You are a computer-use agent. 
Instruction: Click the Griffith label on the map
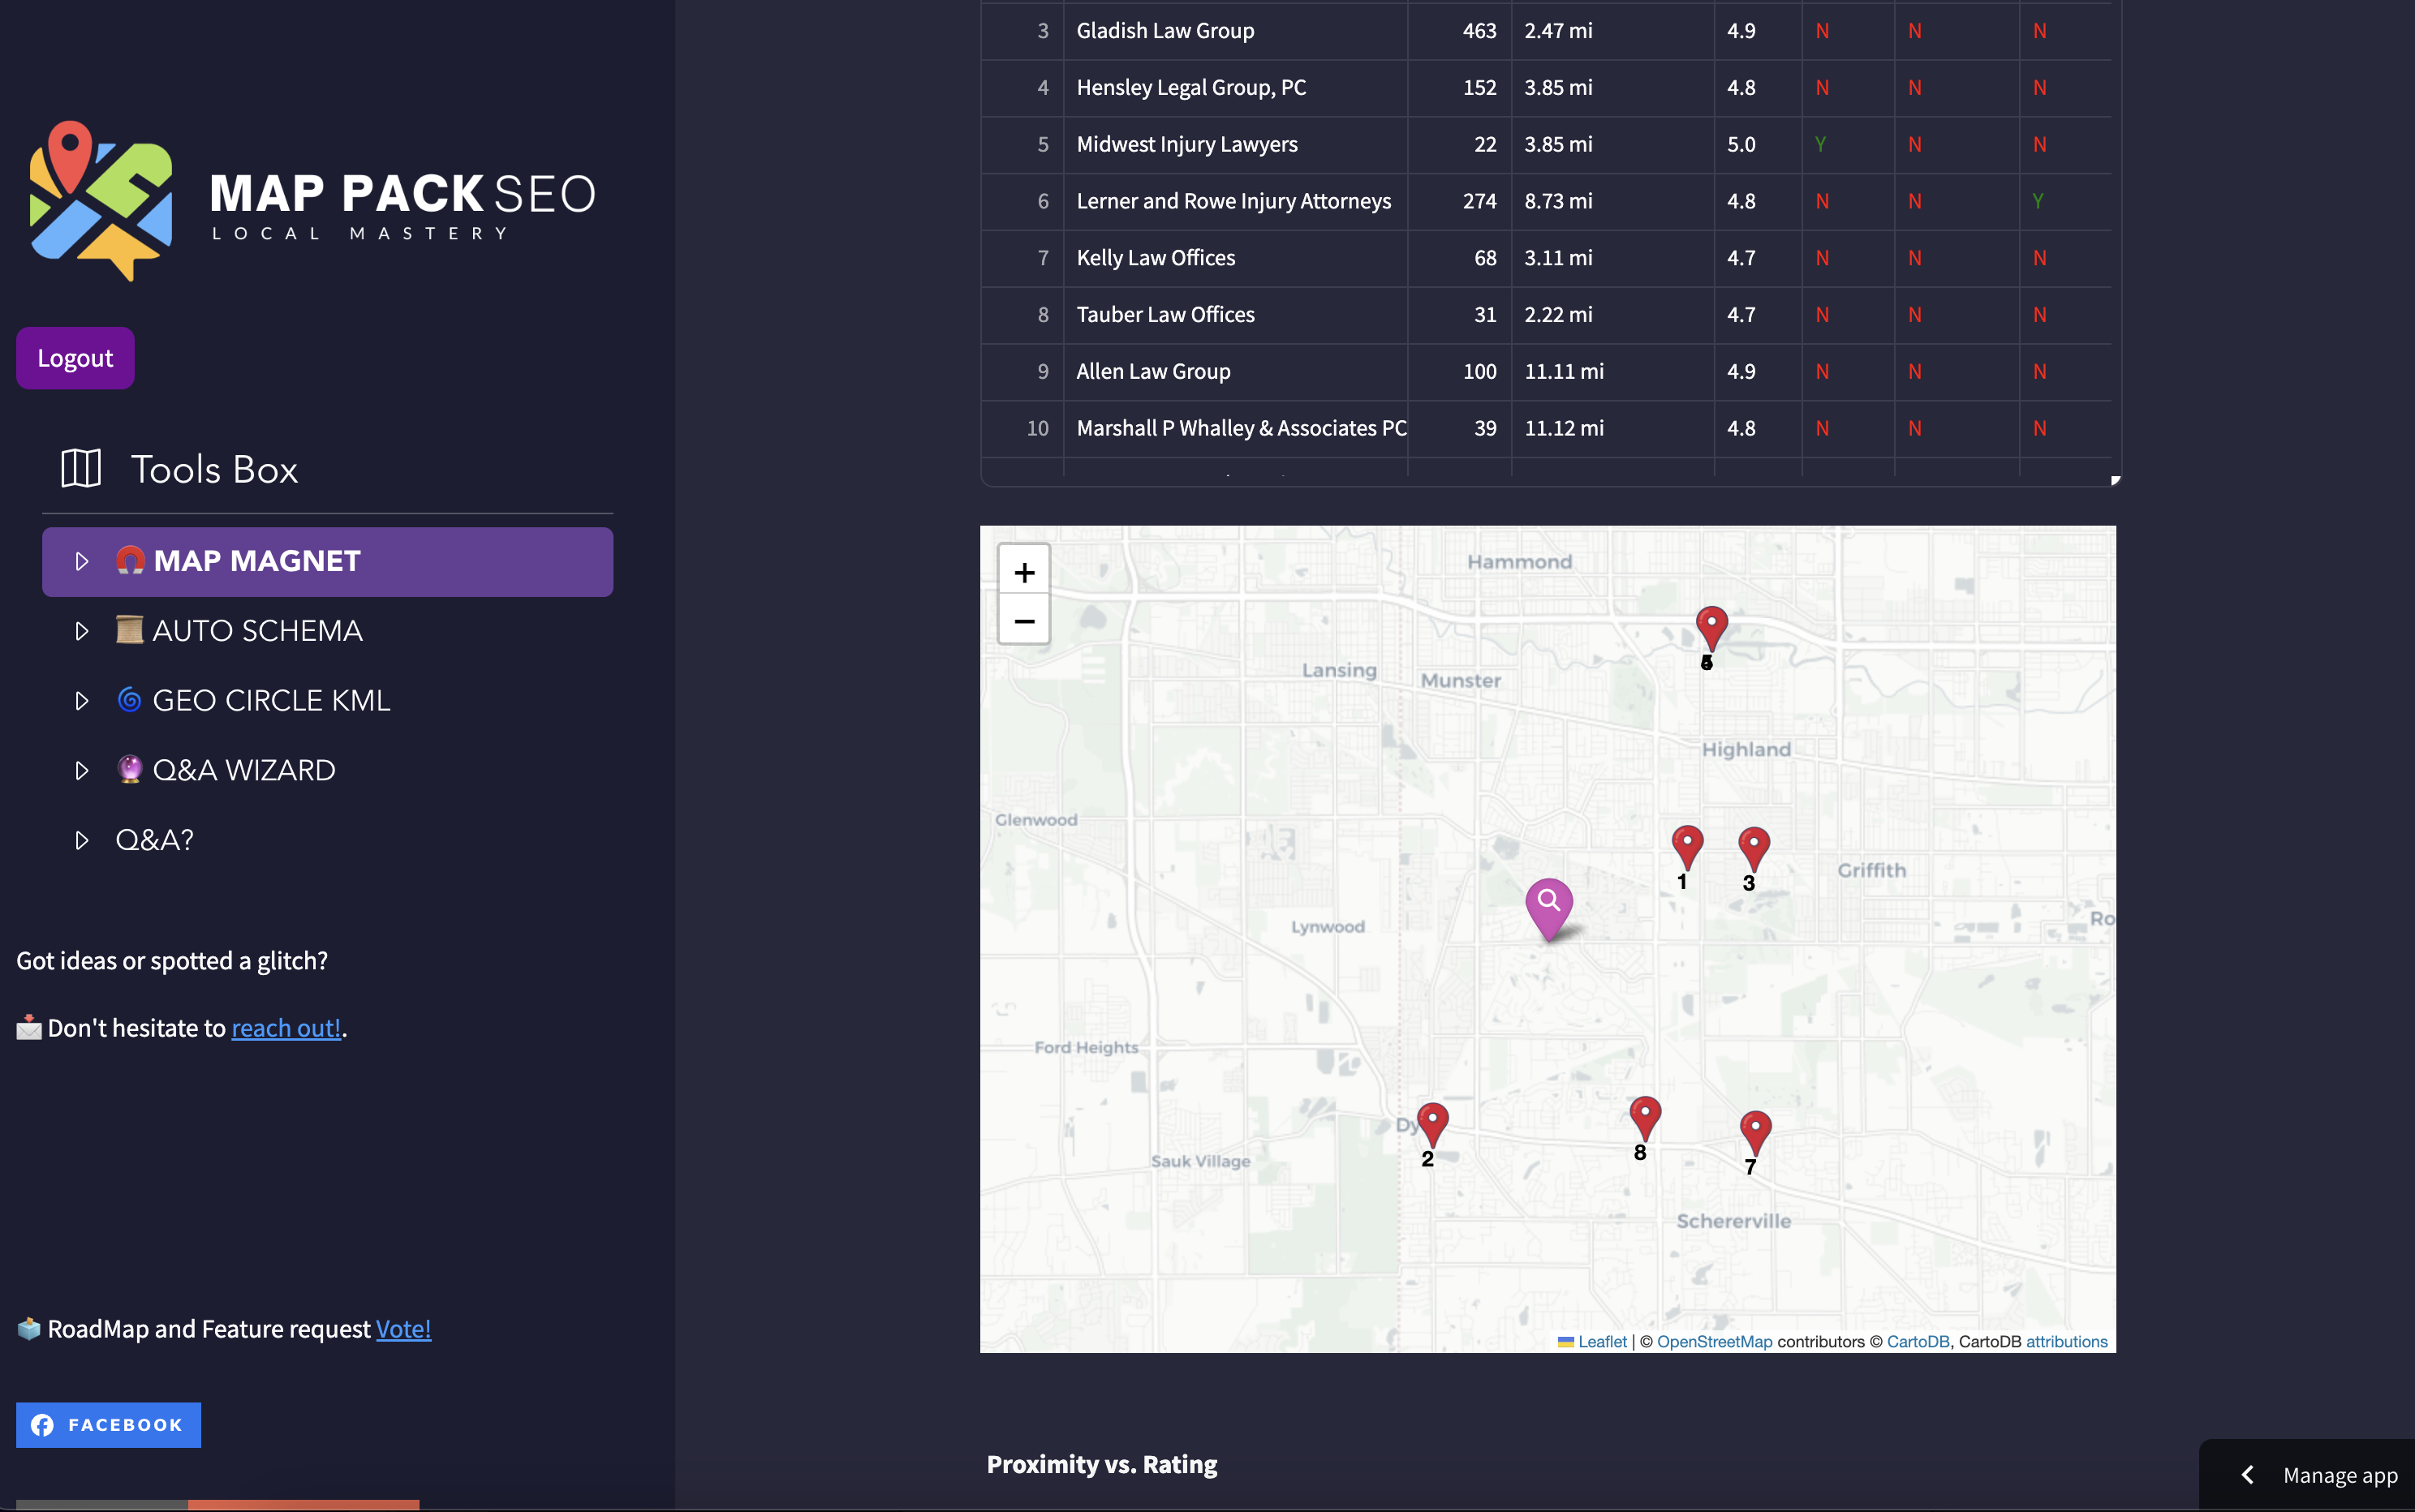1872,870
